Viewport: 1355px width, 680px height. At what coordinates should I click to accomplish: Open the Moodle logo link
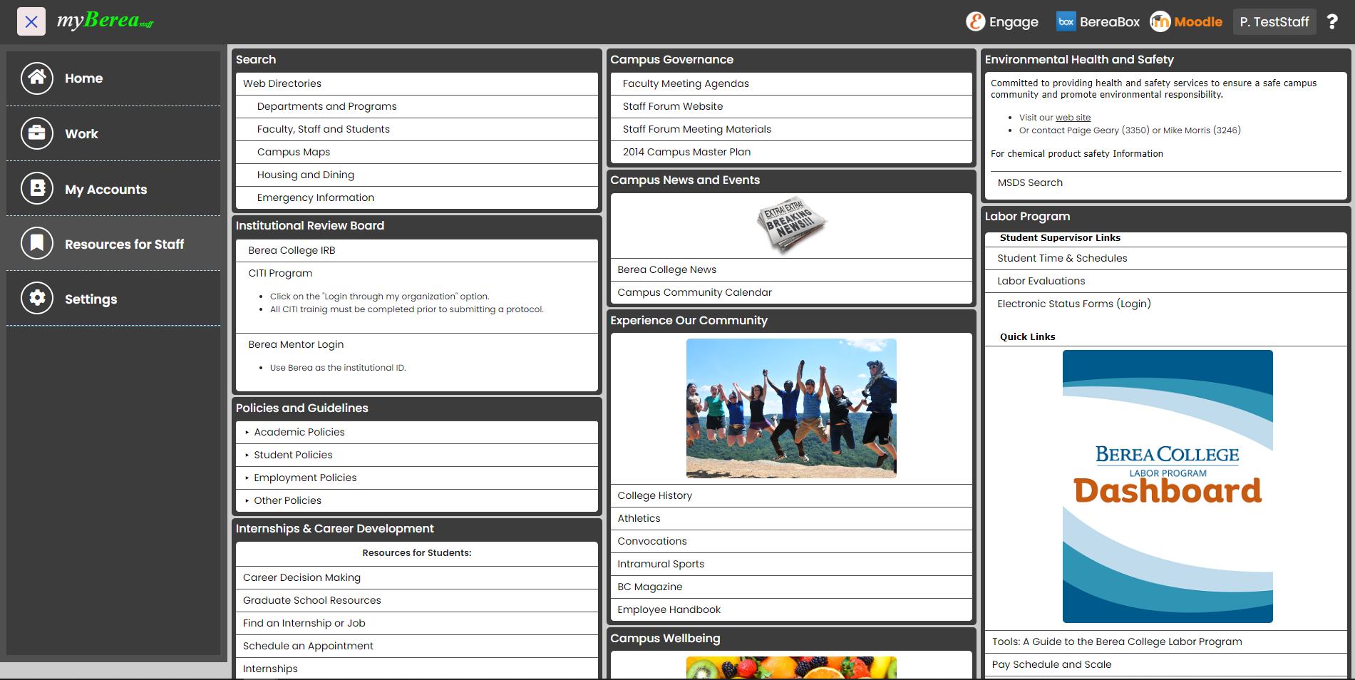pos(1186,22)
